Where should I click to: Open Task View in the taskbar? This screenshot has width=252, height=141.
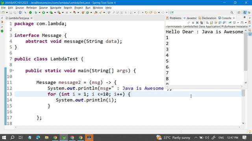pos(20,137)
